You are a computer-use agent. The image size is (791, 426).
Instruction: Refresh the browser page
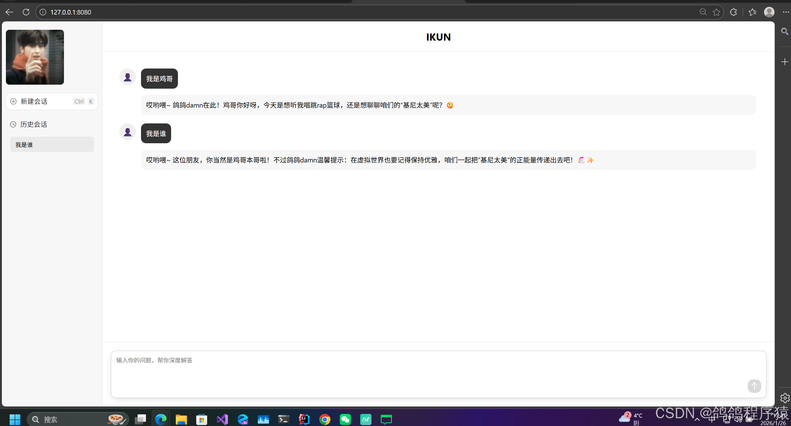(x=26, y=12)
